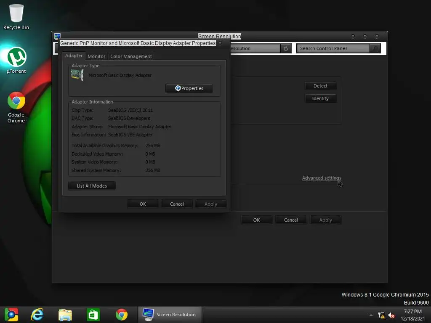Select DAC type 'SeaBIOS Developers'
Image resolution: width=431 pixels, height=323 pixels.
click(x=129, y=118)
